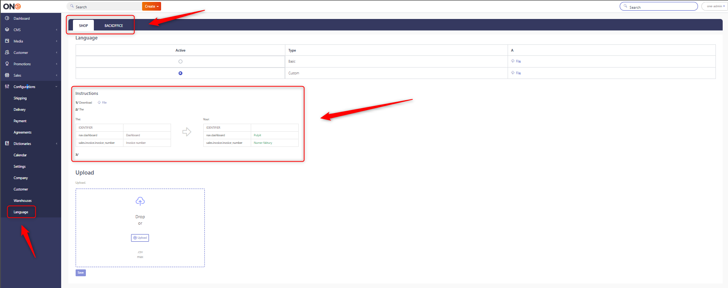This screenshot has width=728, height=288.
Task: Expand the Promotions menu chevron
Action: point(57,64)
